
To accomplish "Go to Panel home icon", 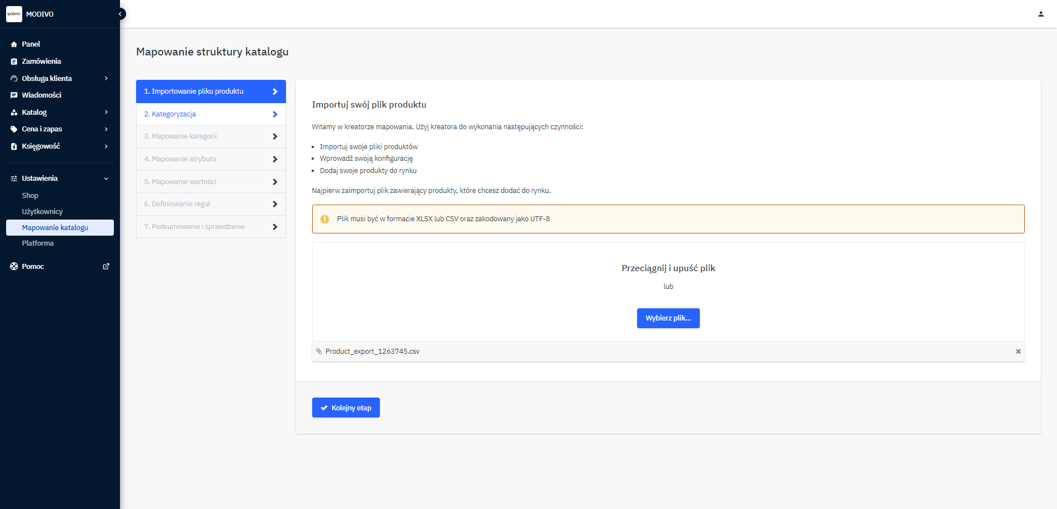I will pyautogui.click(x=14, y=44).
